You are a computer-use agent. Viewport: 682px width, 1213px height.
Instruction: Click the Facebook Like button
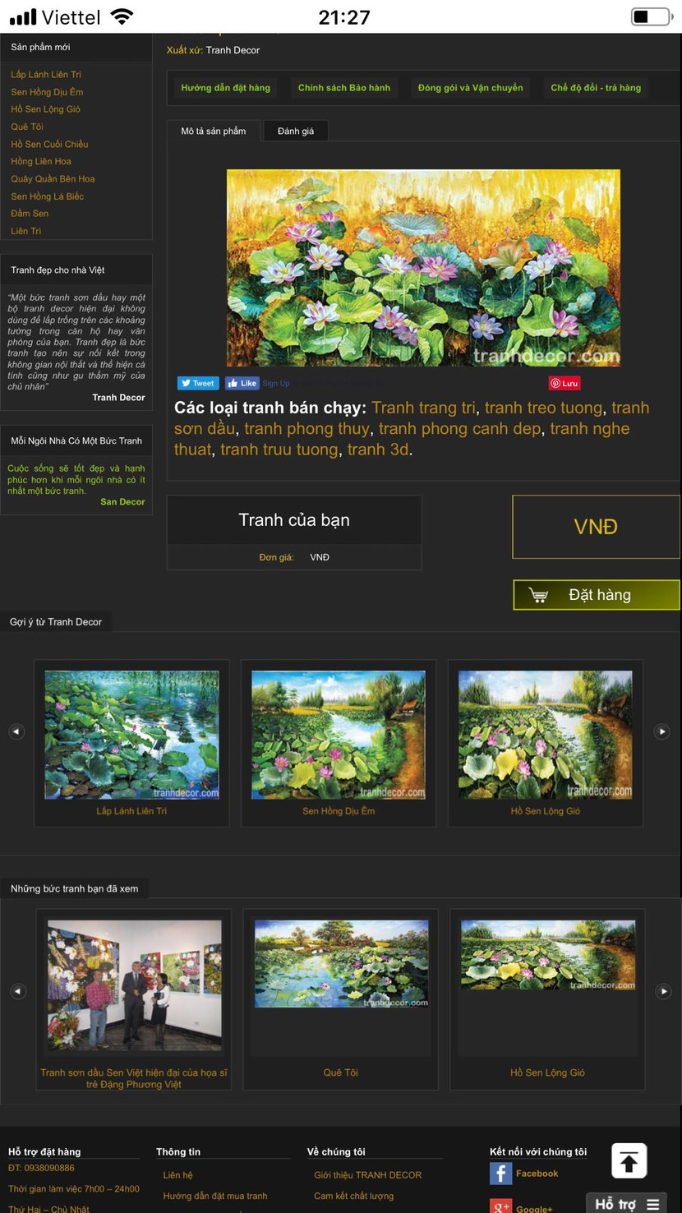click(x=242, y=383)
